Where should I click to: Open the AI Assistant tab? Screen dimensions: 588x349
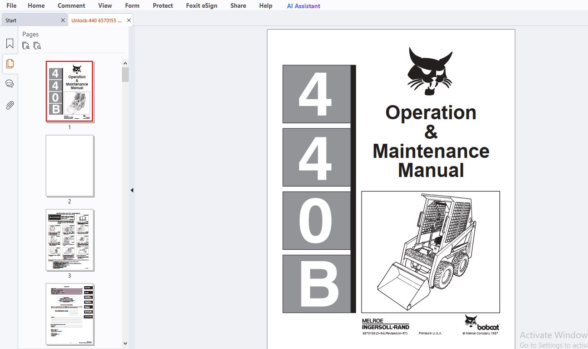coord(303,6)
